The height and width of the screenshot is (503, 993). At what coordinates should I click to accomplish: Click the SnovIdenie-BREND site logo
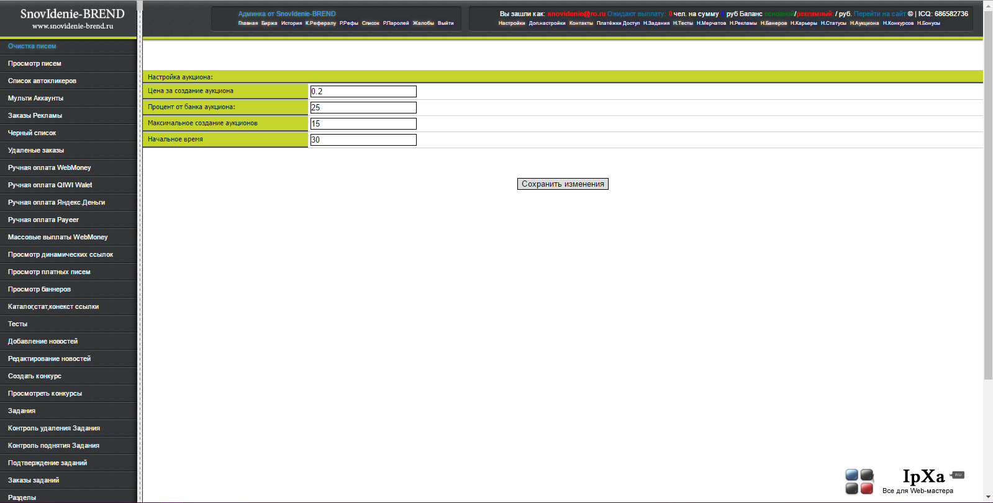(x=72, y=18)
